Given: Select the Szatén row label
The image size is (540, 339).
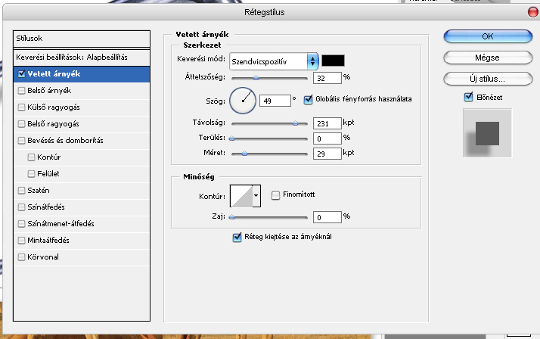Looking at the screenshot, I should pos(39,190).
